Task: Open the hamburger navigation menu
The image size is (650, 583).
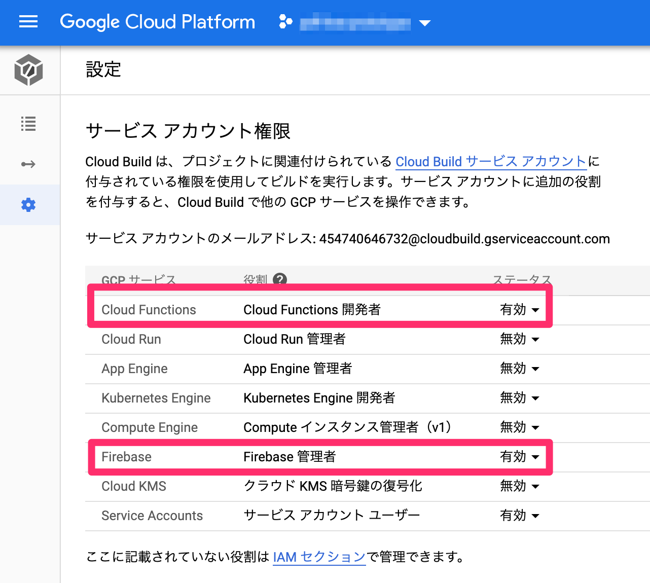Action: click(28, 22)
